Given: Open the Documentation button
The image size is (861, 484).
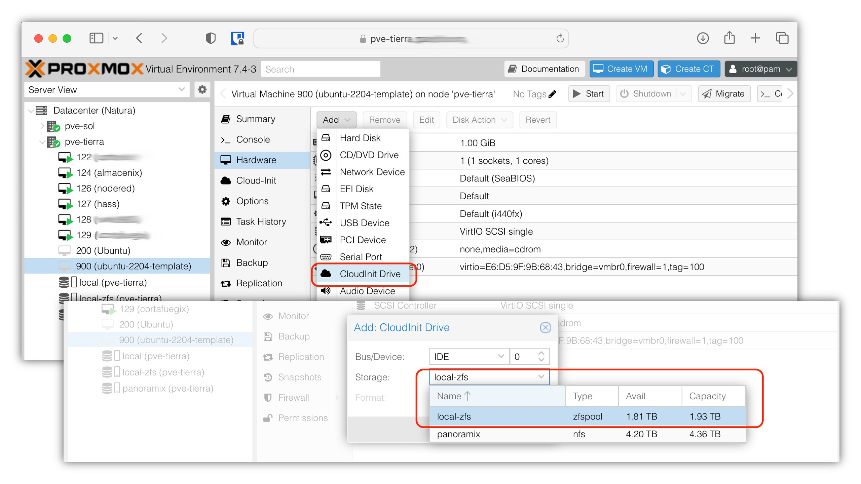Looking at the screenshot, I should coord(545,69).
